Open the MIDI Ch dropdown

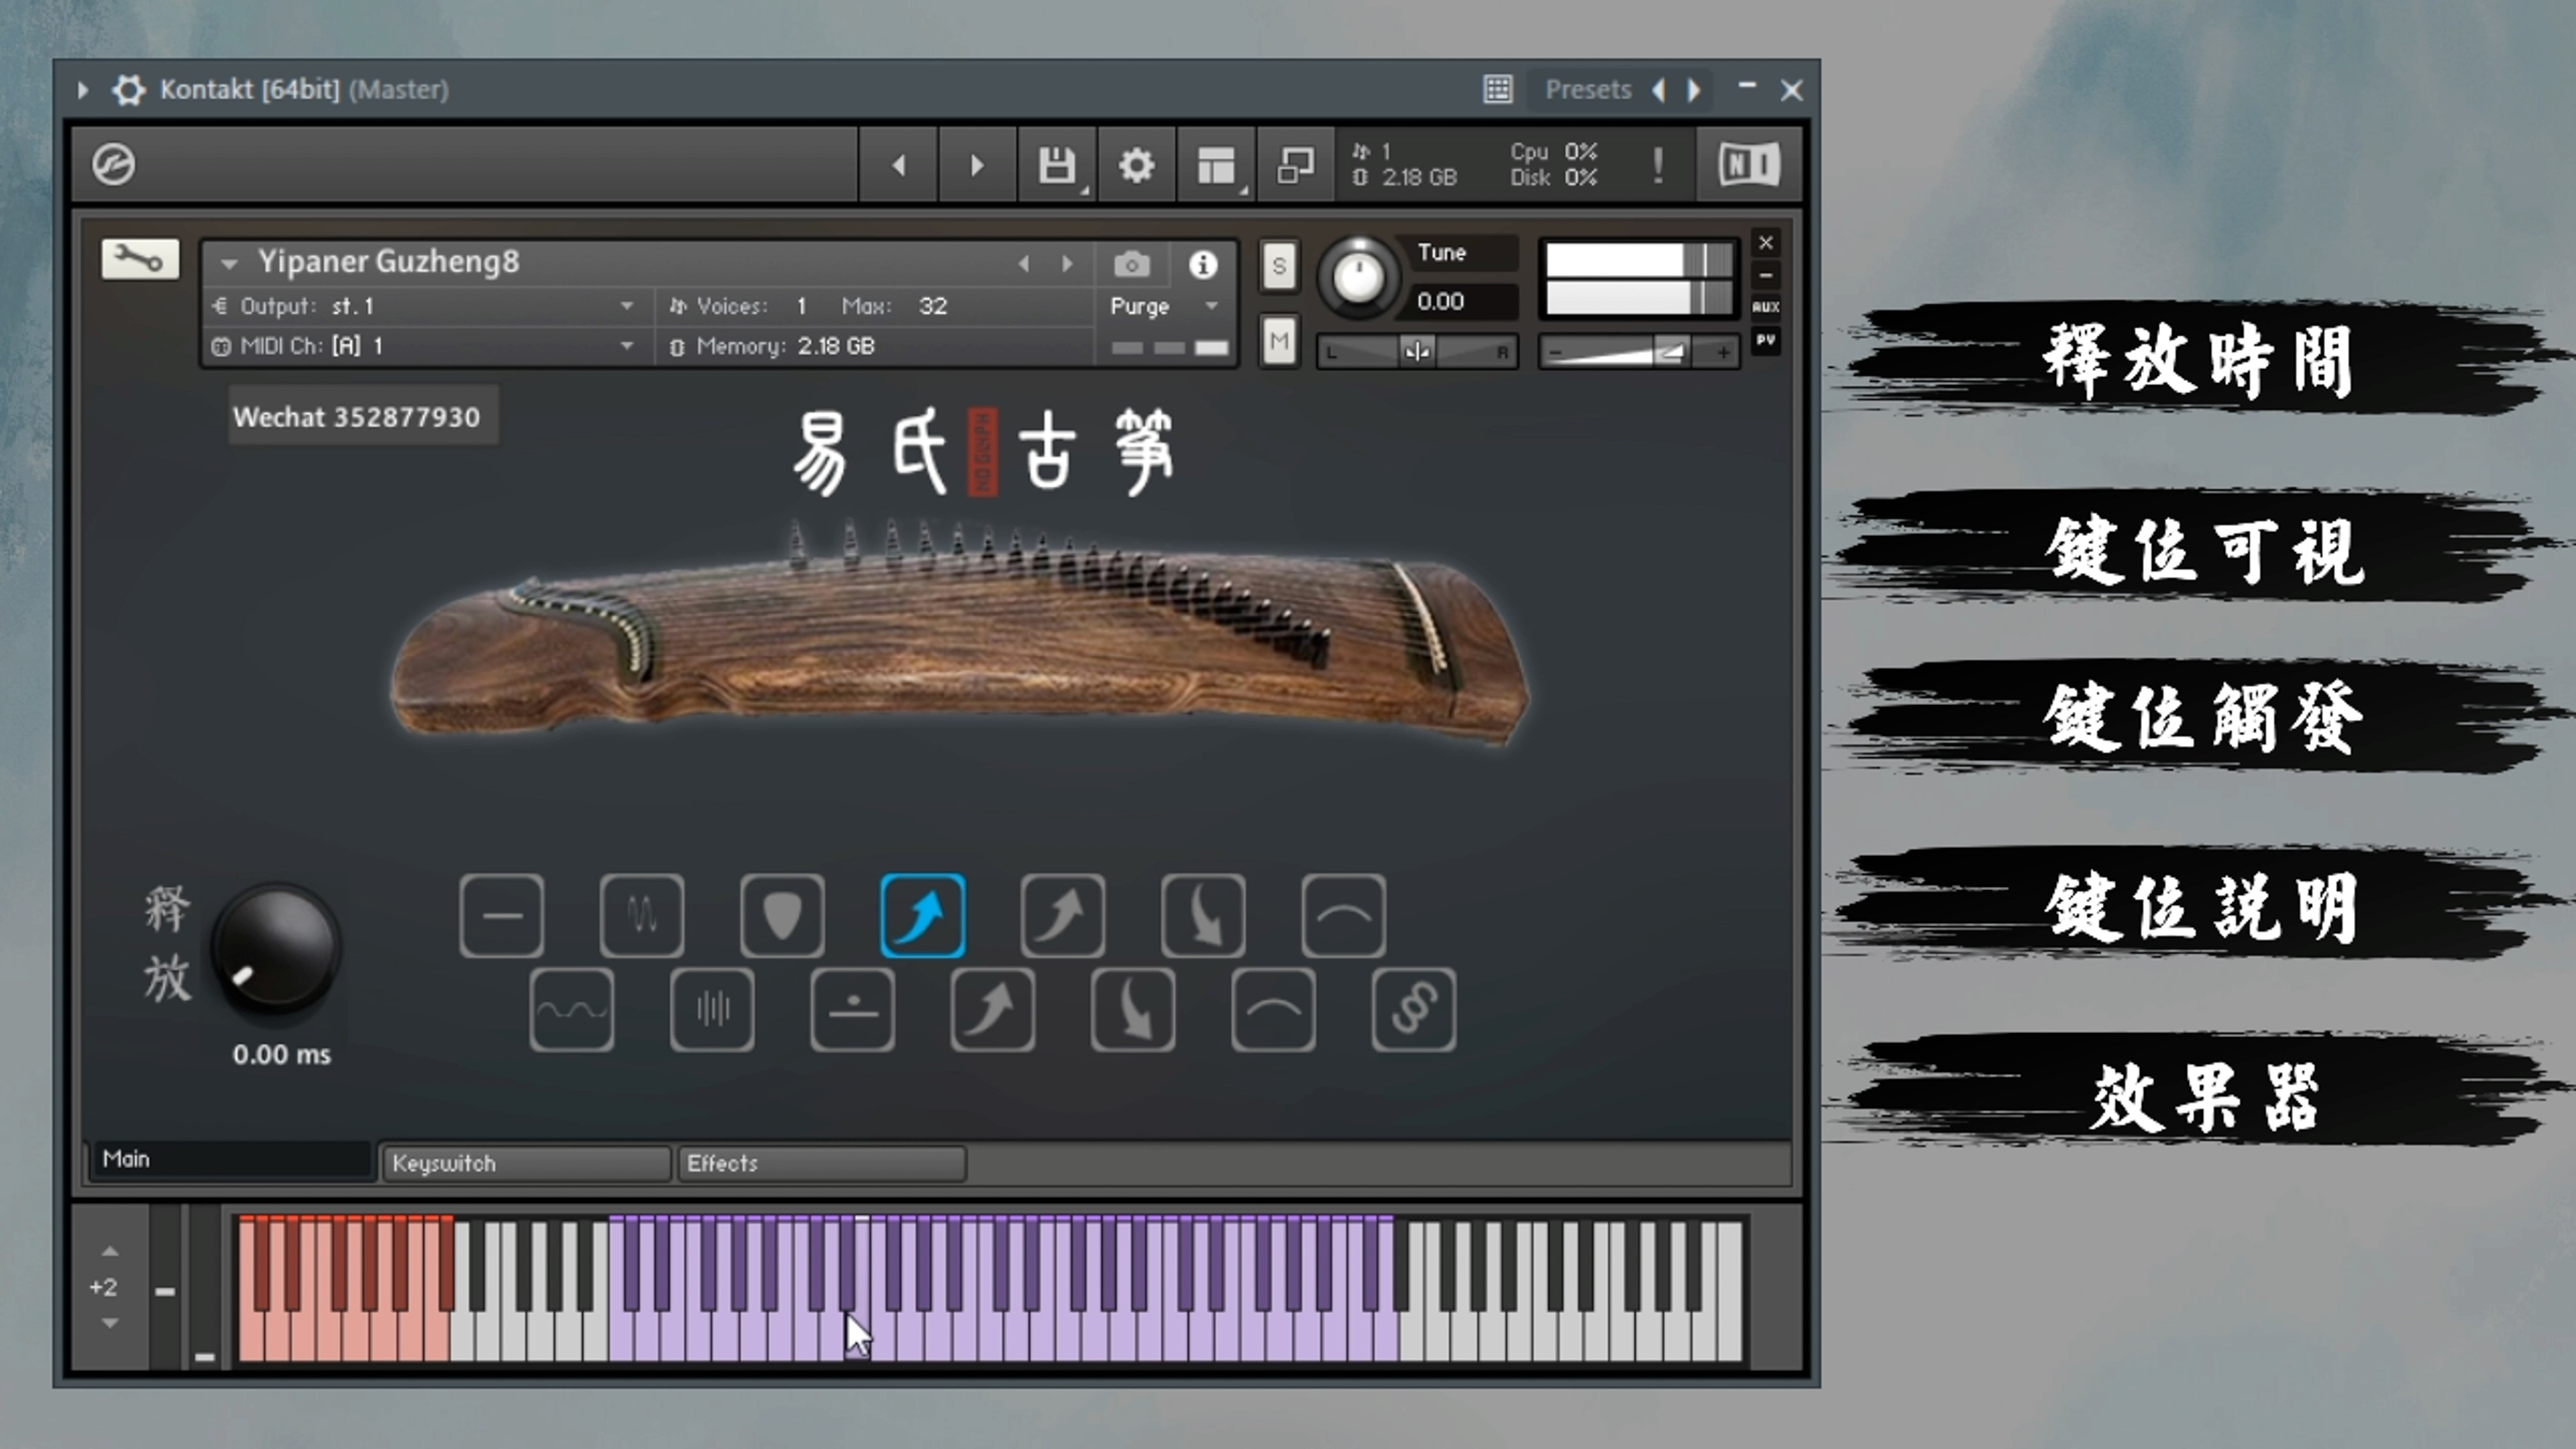(x=627, y=346)
